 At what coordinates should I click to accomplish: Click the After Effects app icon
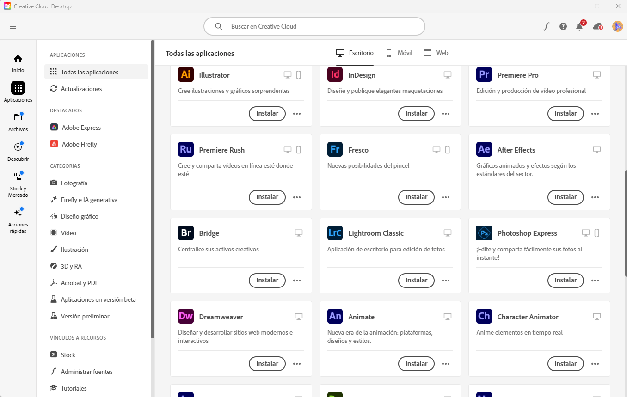coord(484,150)
